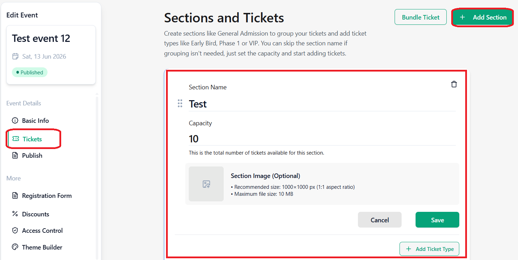Click the percent icon next to Discounts
This screenshot has height=260, width=518.
tap(15, 214)
